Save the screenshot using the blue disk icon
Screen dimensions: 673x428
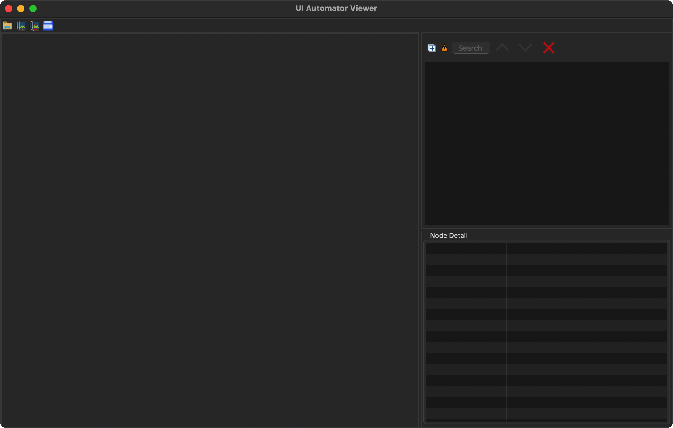tap(48, 26)
